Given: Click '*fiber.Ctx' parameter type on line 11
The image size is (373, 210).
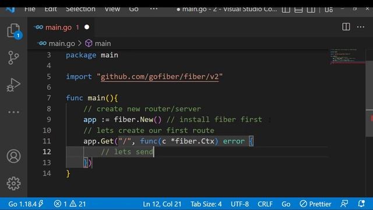Looking at the screenshot, I should click(192, 141).
